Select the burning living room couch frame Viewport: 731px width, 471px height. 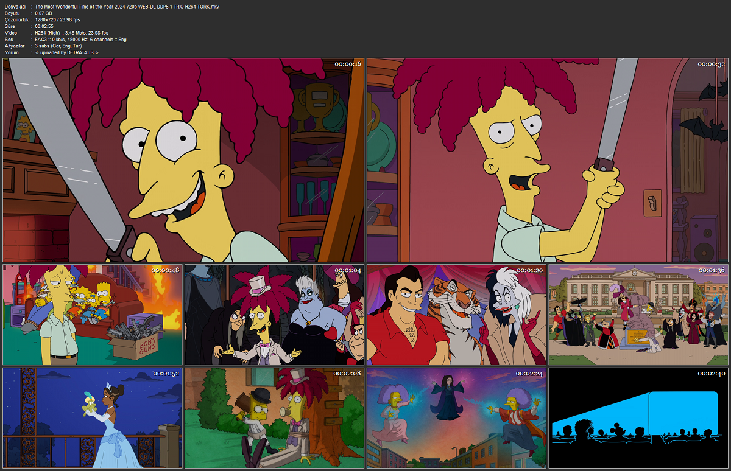tap(93, 315)
